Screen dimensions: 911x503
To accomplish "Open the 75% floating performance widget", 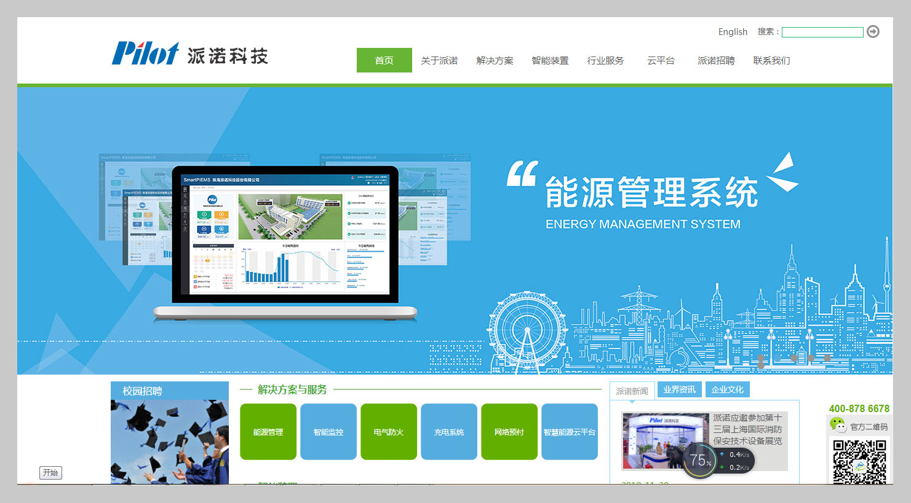I will 699,461.
